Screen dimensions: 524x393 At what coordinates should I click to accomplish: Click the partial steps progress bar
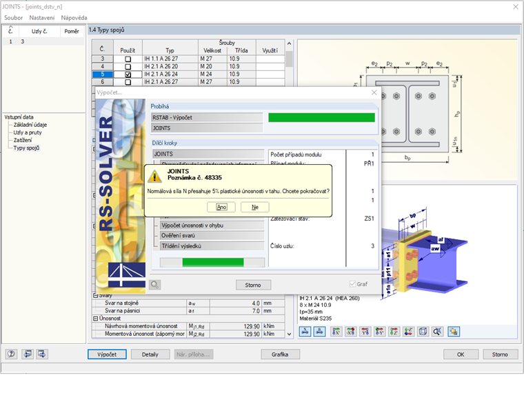[212, 262]
